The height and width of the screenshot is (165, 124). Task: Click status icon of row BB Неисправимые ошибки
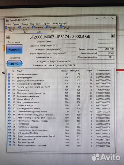point(9,102)
